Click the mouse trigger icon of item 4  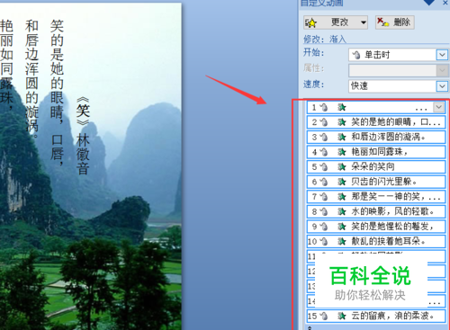324,152
